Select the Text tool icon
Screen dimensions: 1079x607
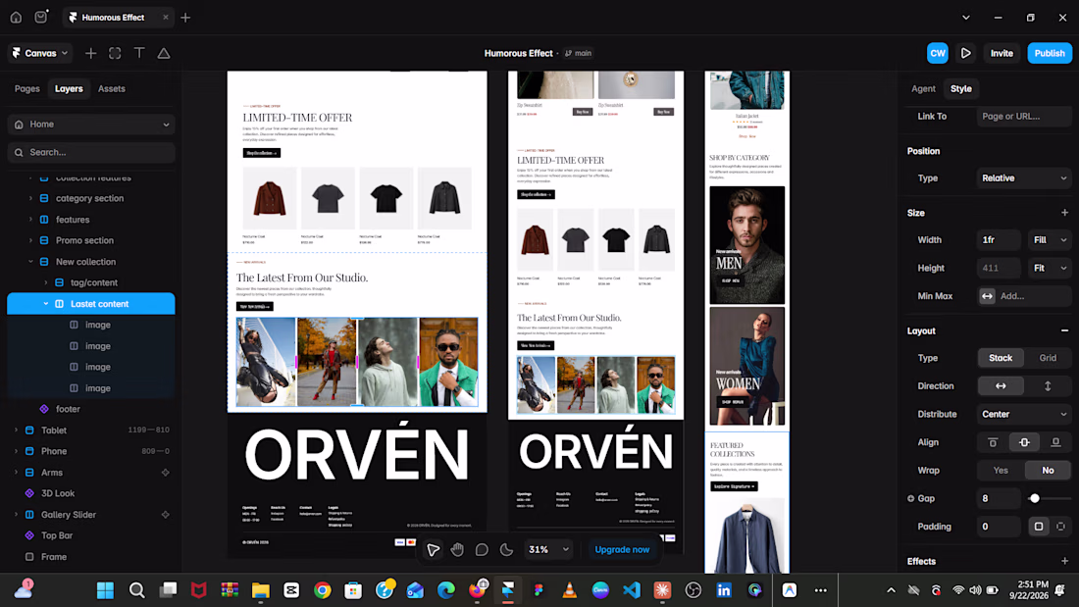(x=139, y=53)
